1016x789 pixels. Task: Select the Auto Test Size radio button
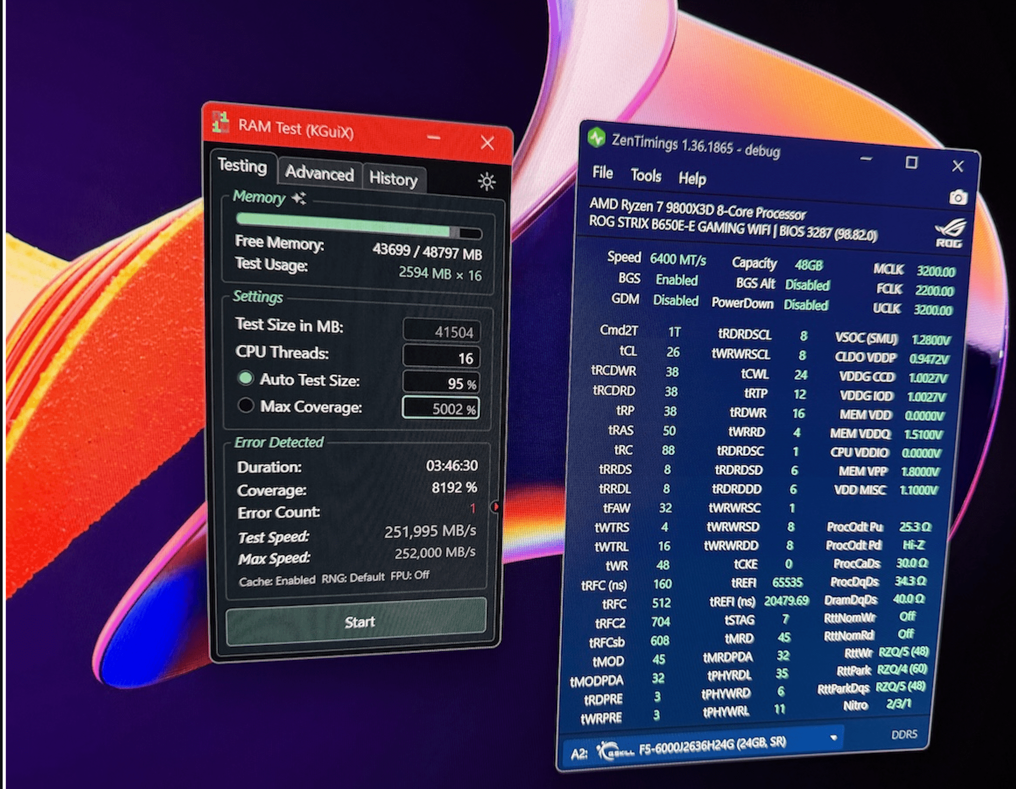click(246, 378)
